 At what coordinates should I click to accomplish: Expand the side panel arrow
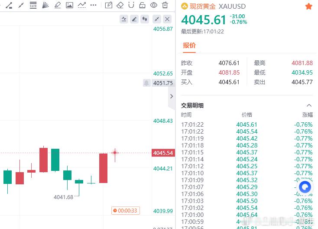172,96
